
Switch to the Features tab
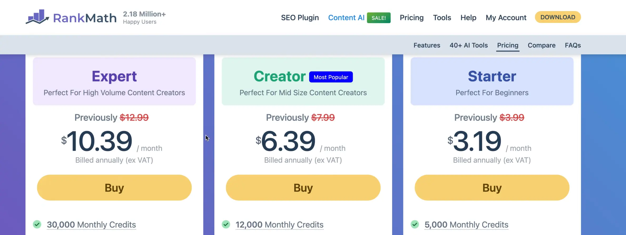click(427, 45)
